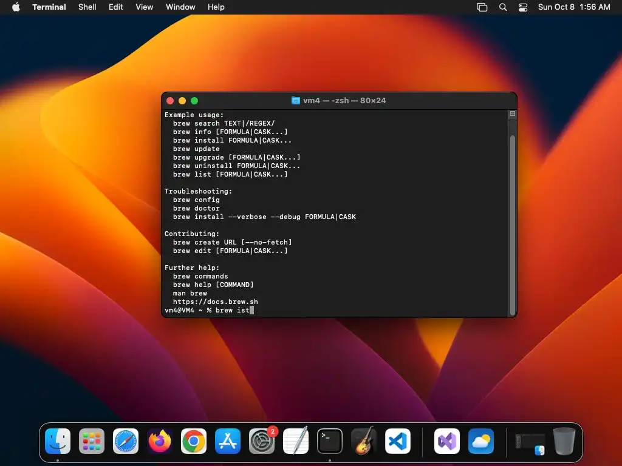Open purple Visual Studio dock icon
This screenshot has width=622, height=466.
[x=447, y=441]
